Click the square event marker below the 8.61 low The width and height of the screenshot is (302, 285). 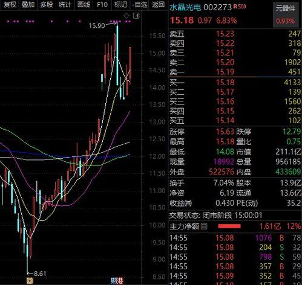30,280
